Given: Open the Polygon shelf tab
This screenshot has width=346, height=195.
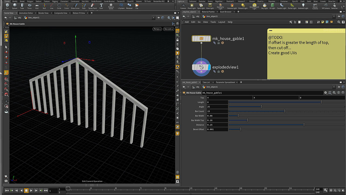Looking at the screenshot, I should (30, 1).
